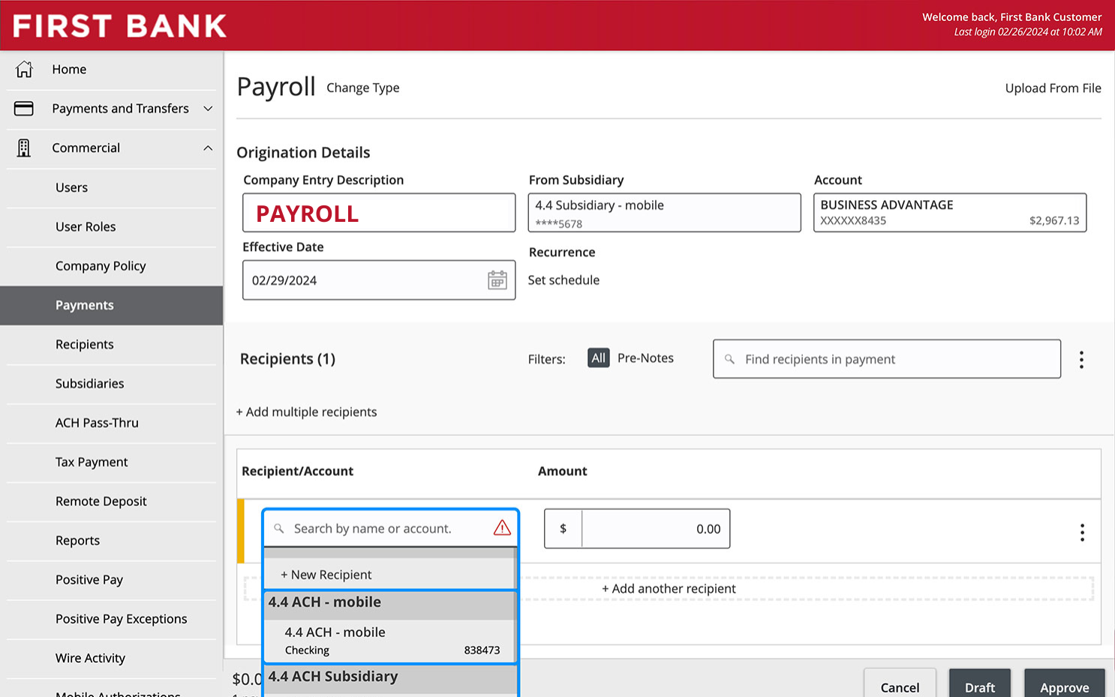The image size is (1115, 697).
Task: Open the recipient row three-dot menu
Action: click(1082, 533)
